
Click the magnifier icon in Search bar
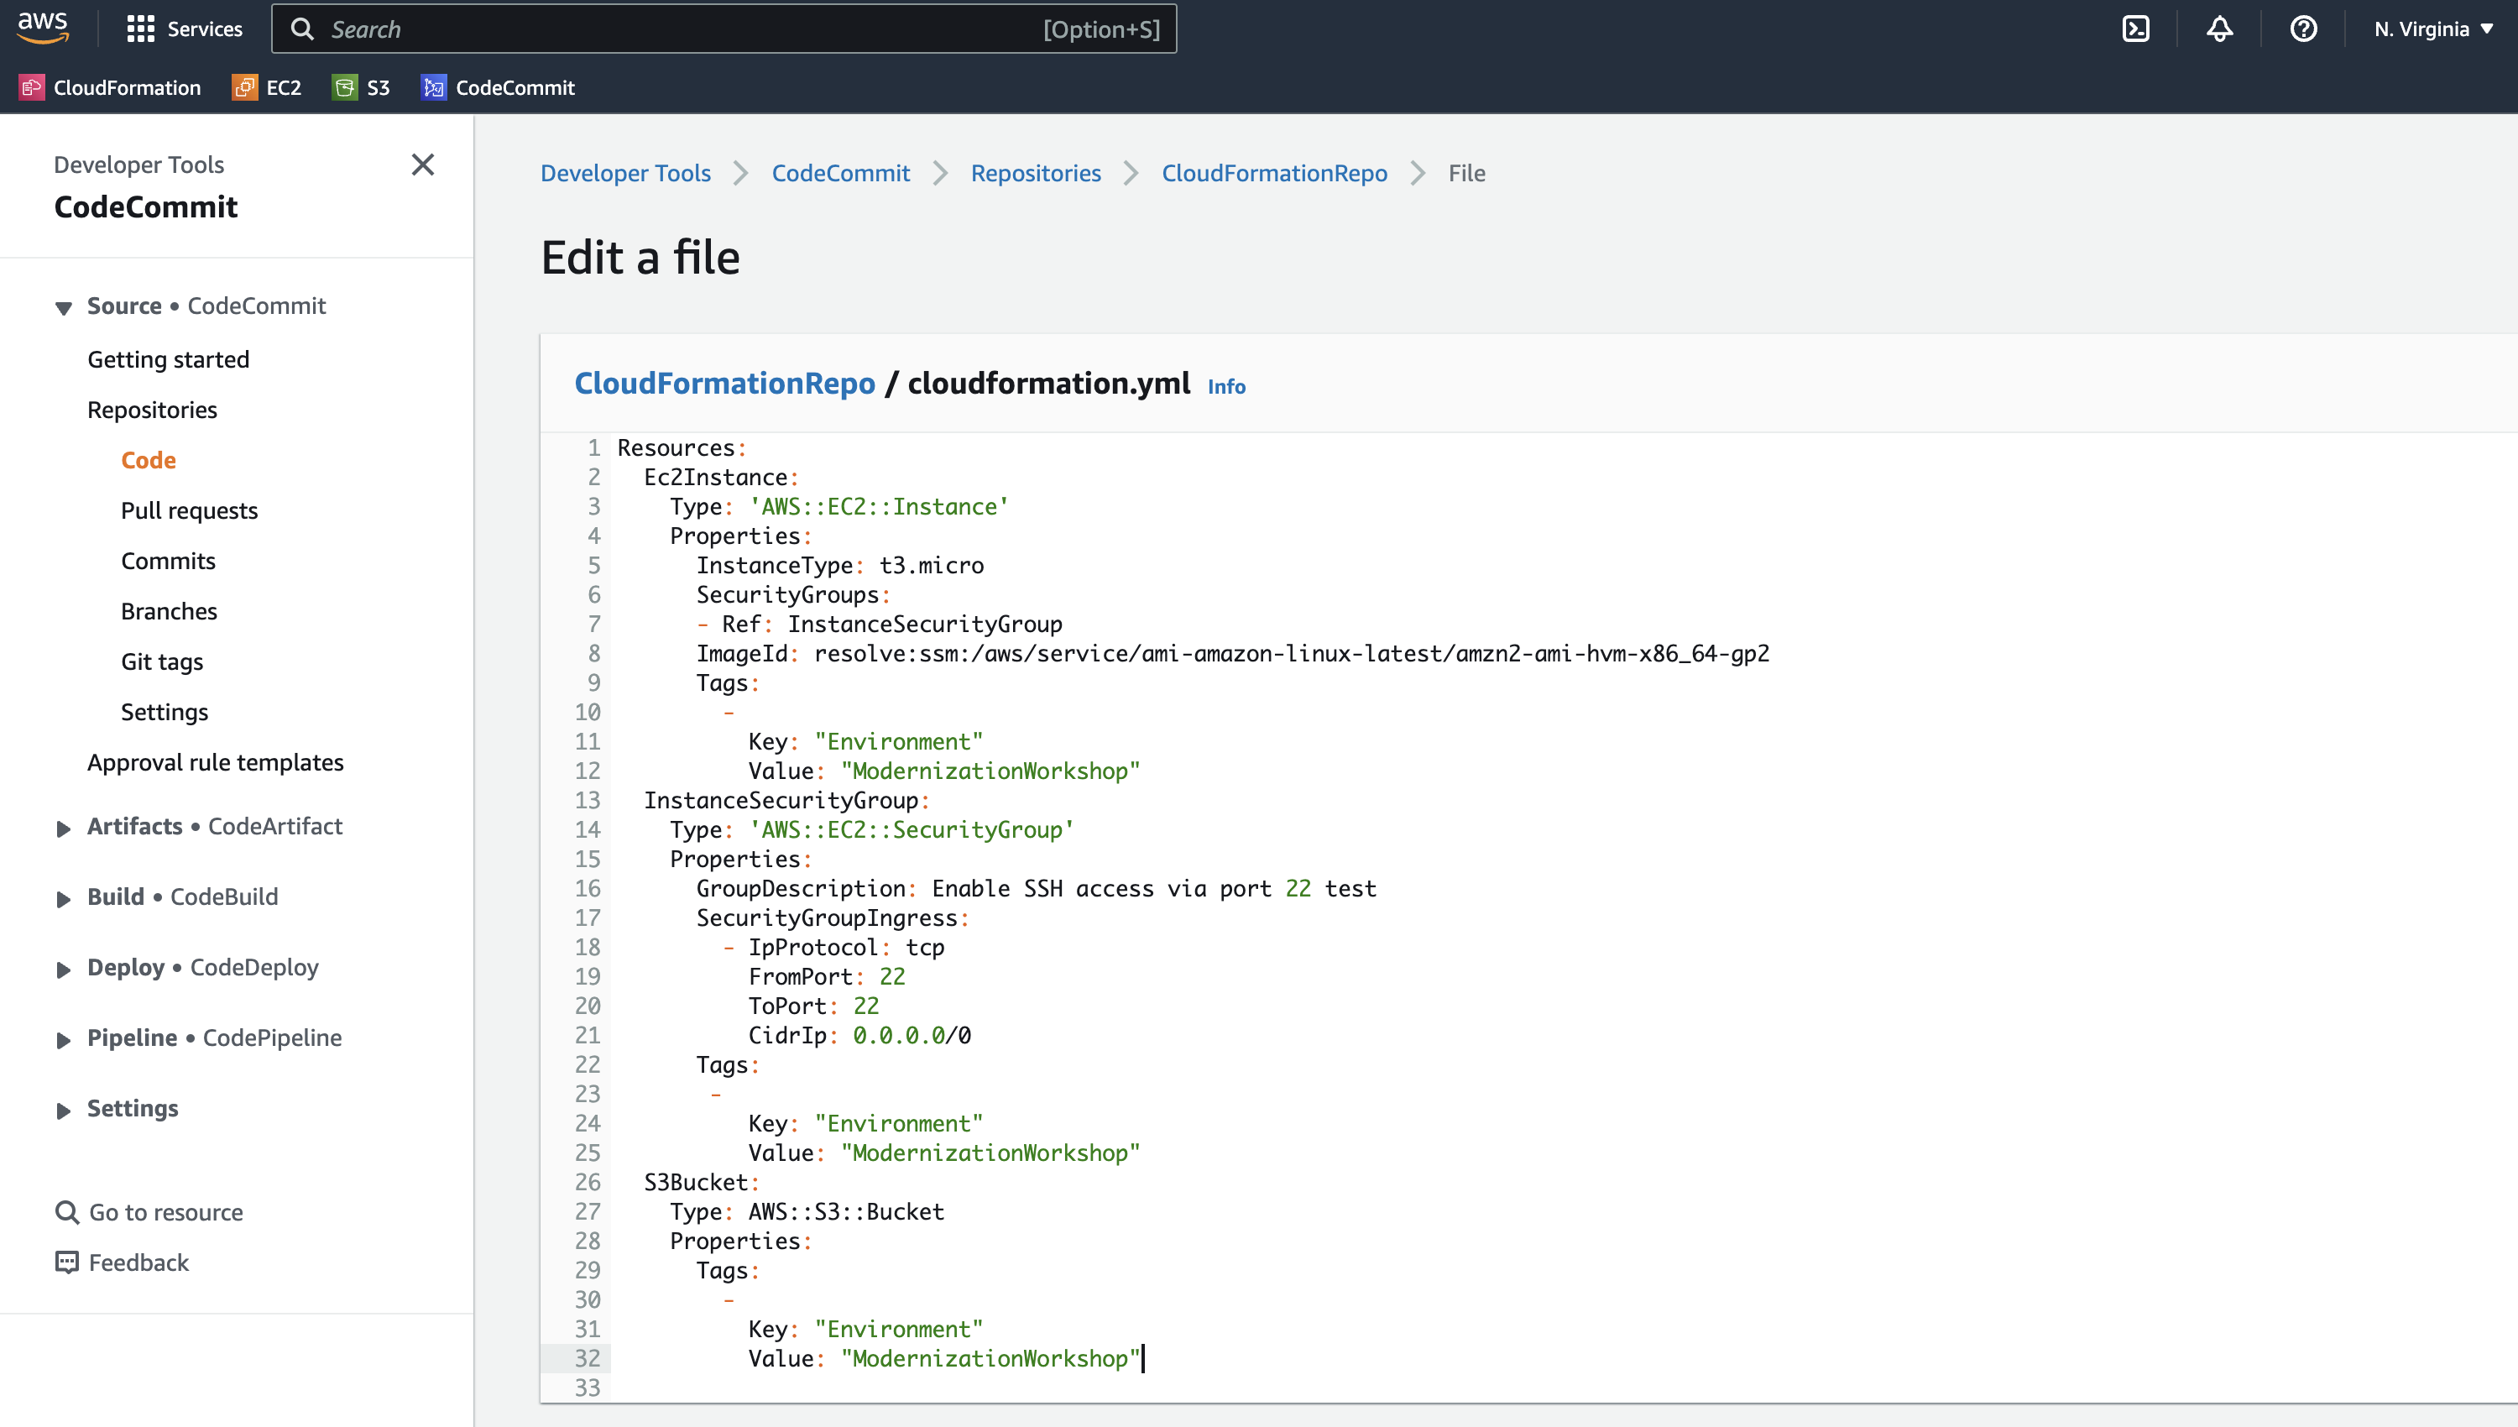tap(303, 29)
